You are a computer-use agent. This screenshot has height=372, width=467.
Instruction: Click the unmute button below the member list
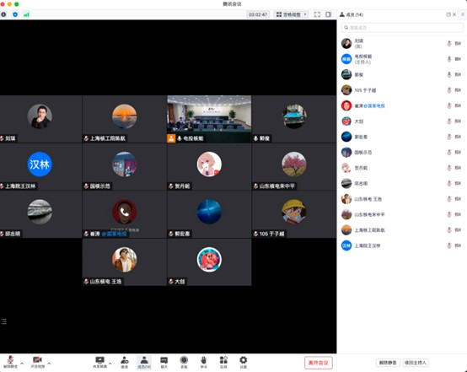[x=388, y=363]
